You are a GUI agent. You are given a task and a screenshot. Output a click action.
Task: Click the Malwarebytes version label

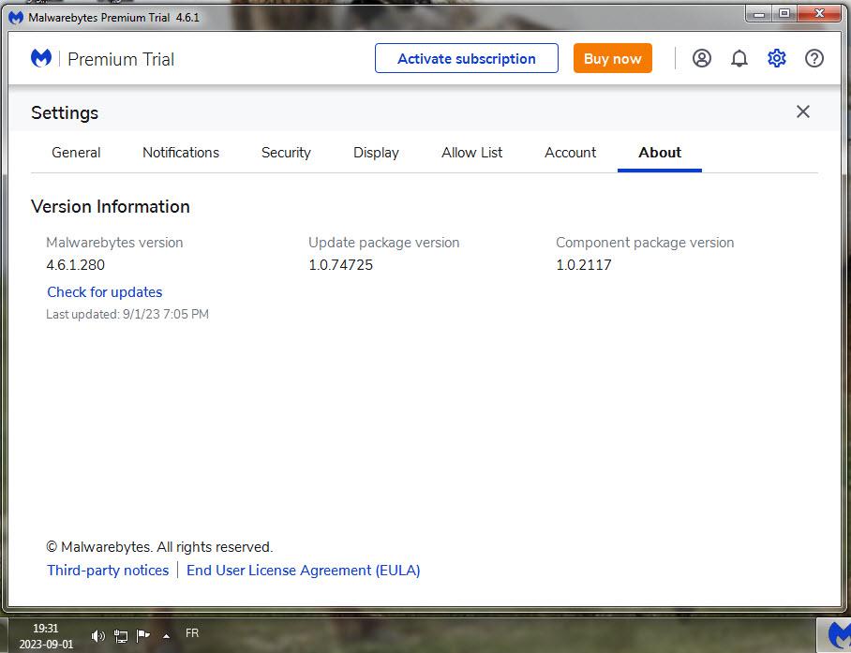click(114, 243)
